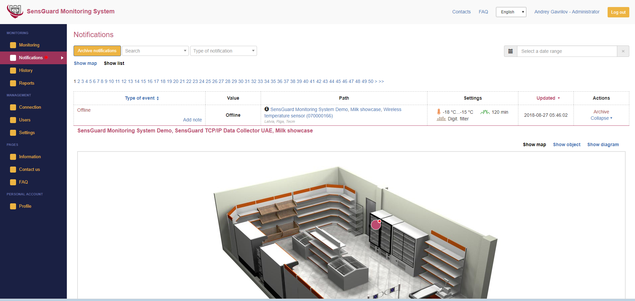Click the Select a date range field
This screenshot has width=635, height=301.
(x=567, y=51)
